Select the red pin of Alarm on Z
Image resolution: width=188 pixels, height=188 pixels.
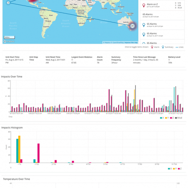tap(143, 5)
